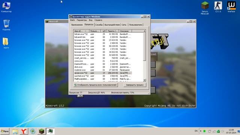
Task: Sort by the Пользователь column header
Action: coord(95,31)
